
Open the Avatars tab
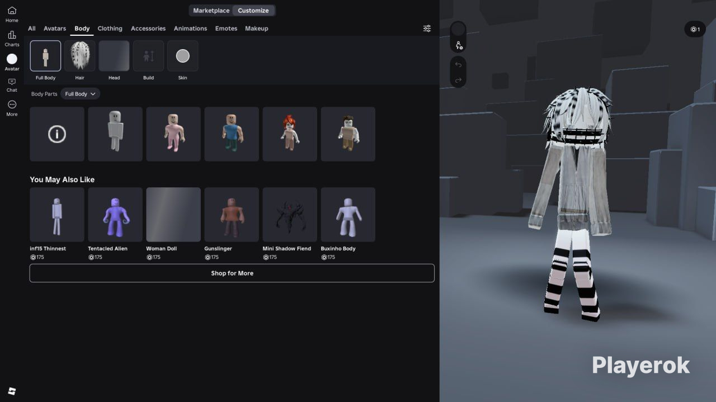[x=55, y=29]
